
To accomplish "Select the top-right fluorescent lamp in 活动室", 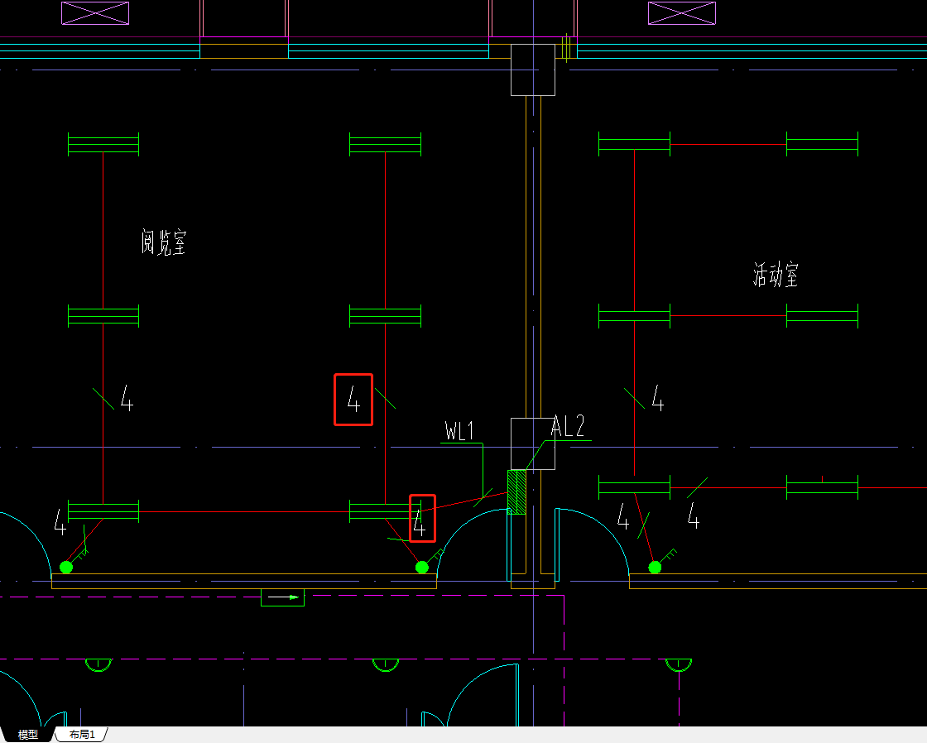I will 822,144.
